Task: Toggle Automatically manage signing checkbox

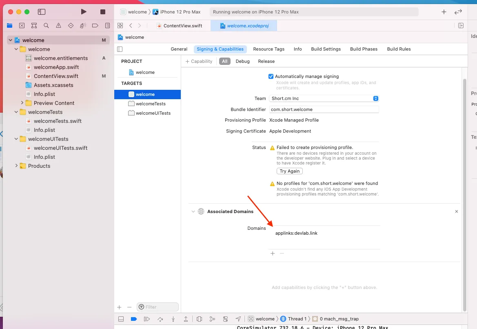Action: (x=271, y=76)
